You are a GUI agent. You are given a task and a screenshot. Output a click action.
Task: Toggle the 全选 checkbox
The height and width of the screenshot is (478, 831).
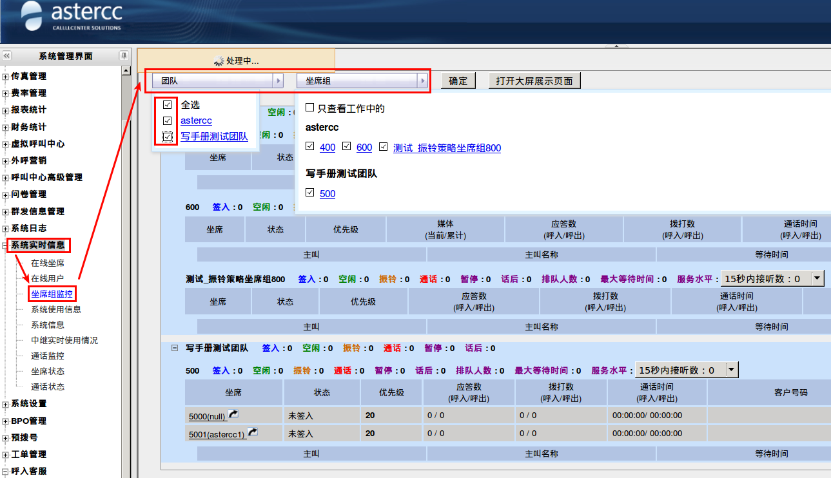tap(168, 104)
